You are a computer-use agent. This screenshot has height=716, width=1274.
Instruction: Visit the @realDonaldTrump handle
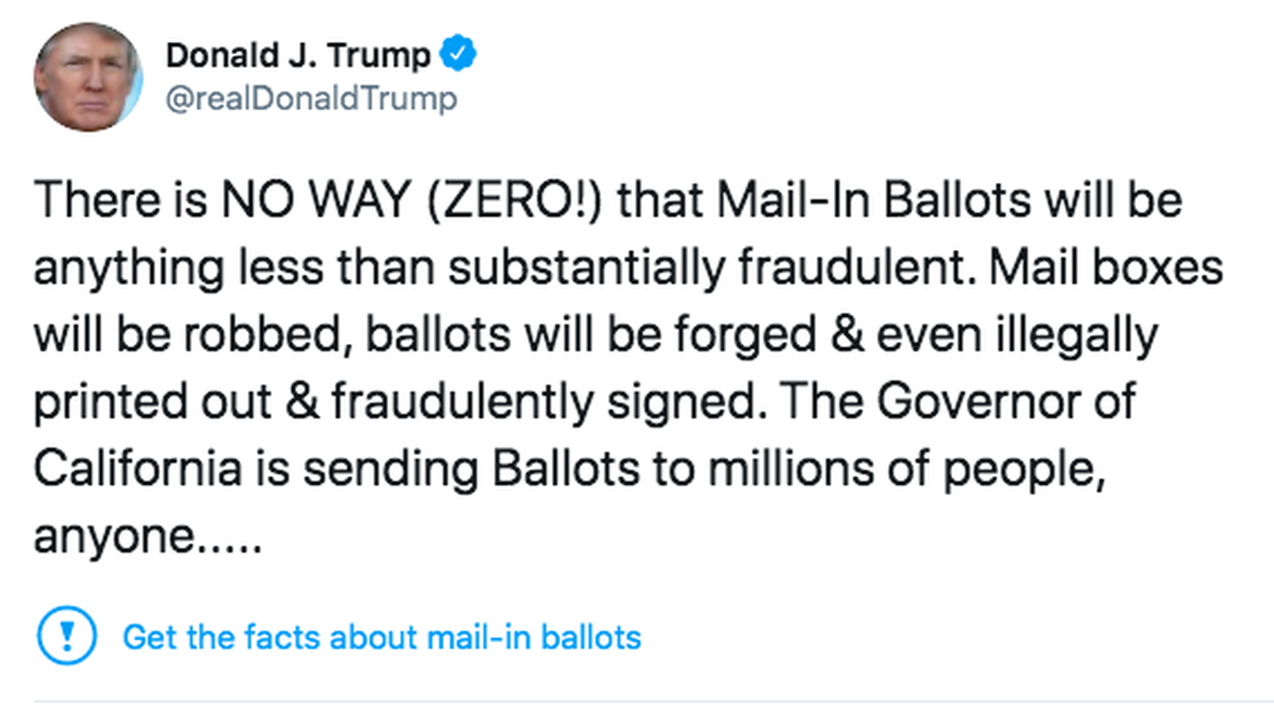[312, 99]
